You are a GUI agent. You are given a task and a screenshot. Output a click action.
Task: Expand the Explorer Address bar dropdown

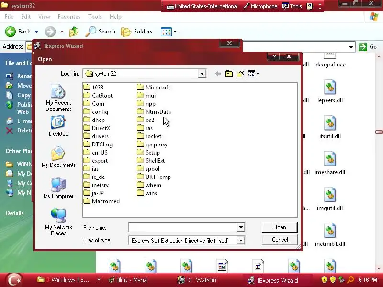click(x=351, y=47)
